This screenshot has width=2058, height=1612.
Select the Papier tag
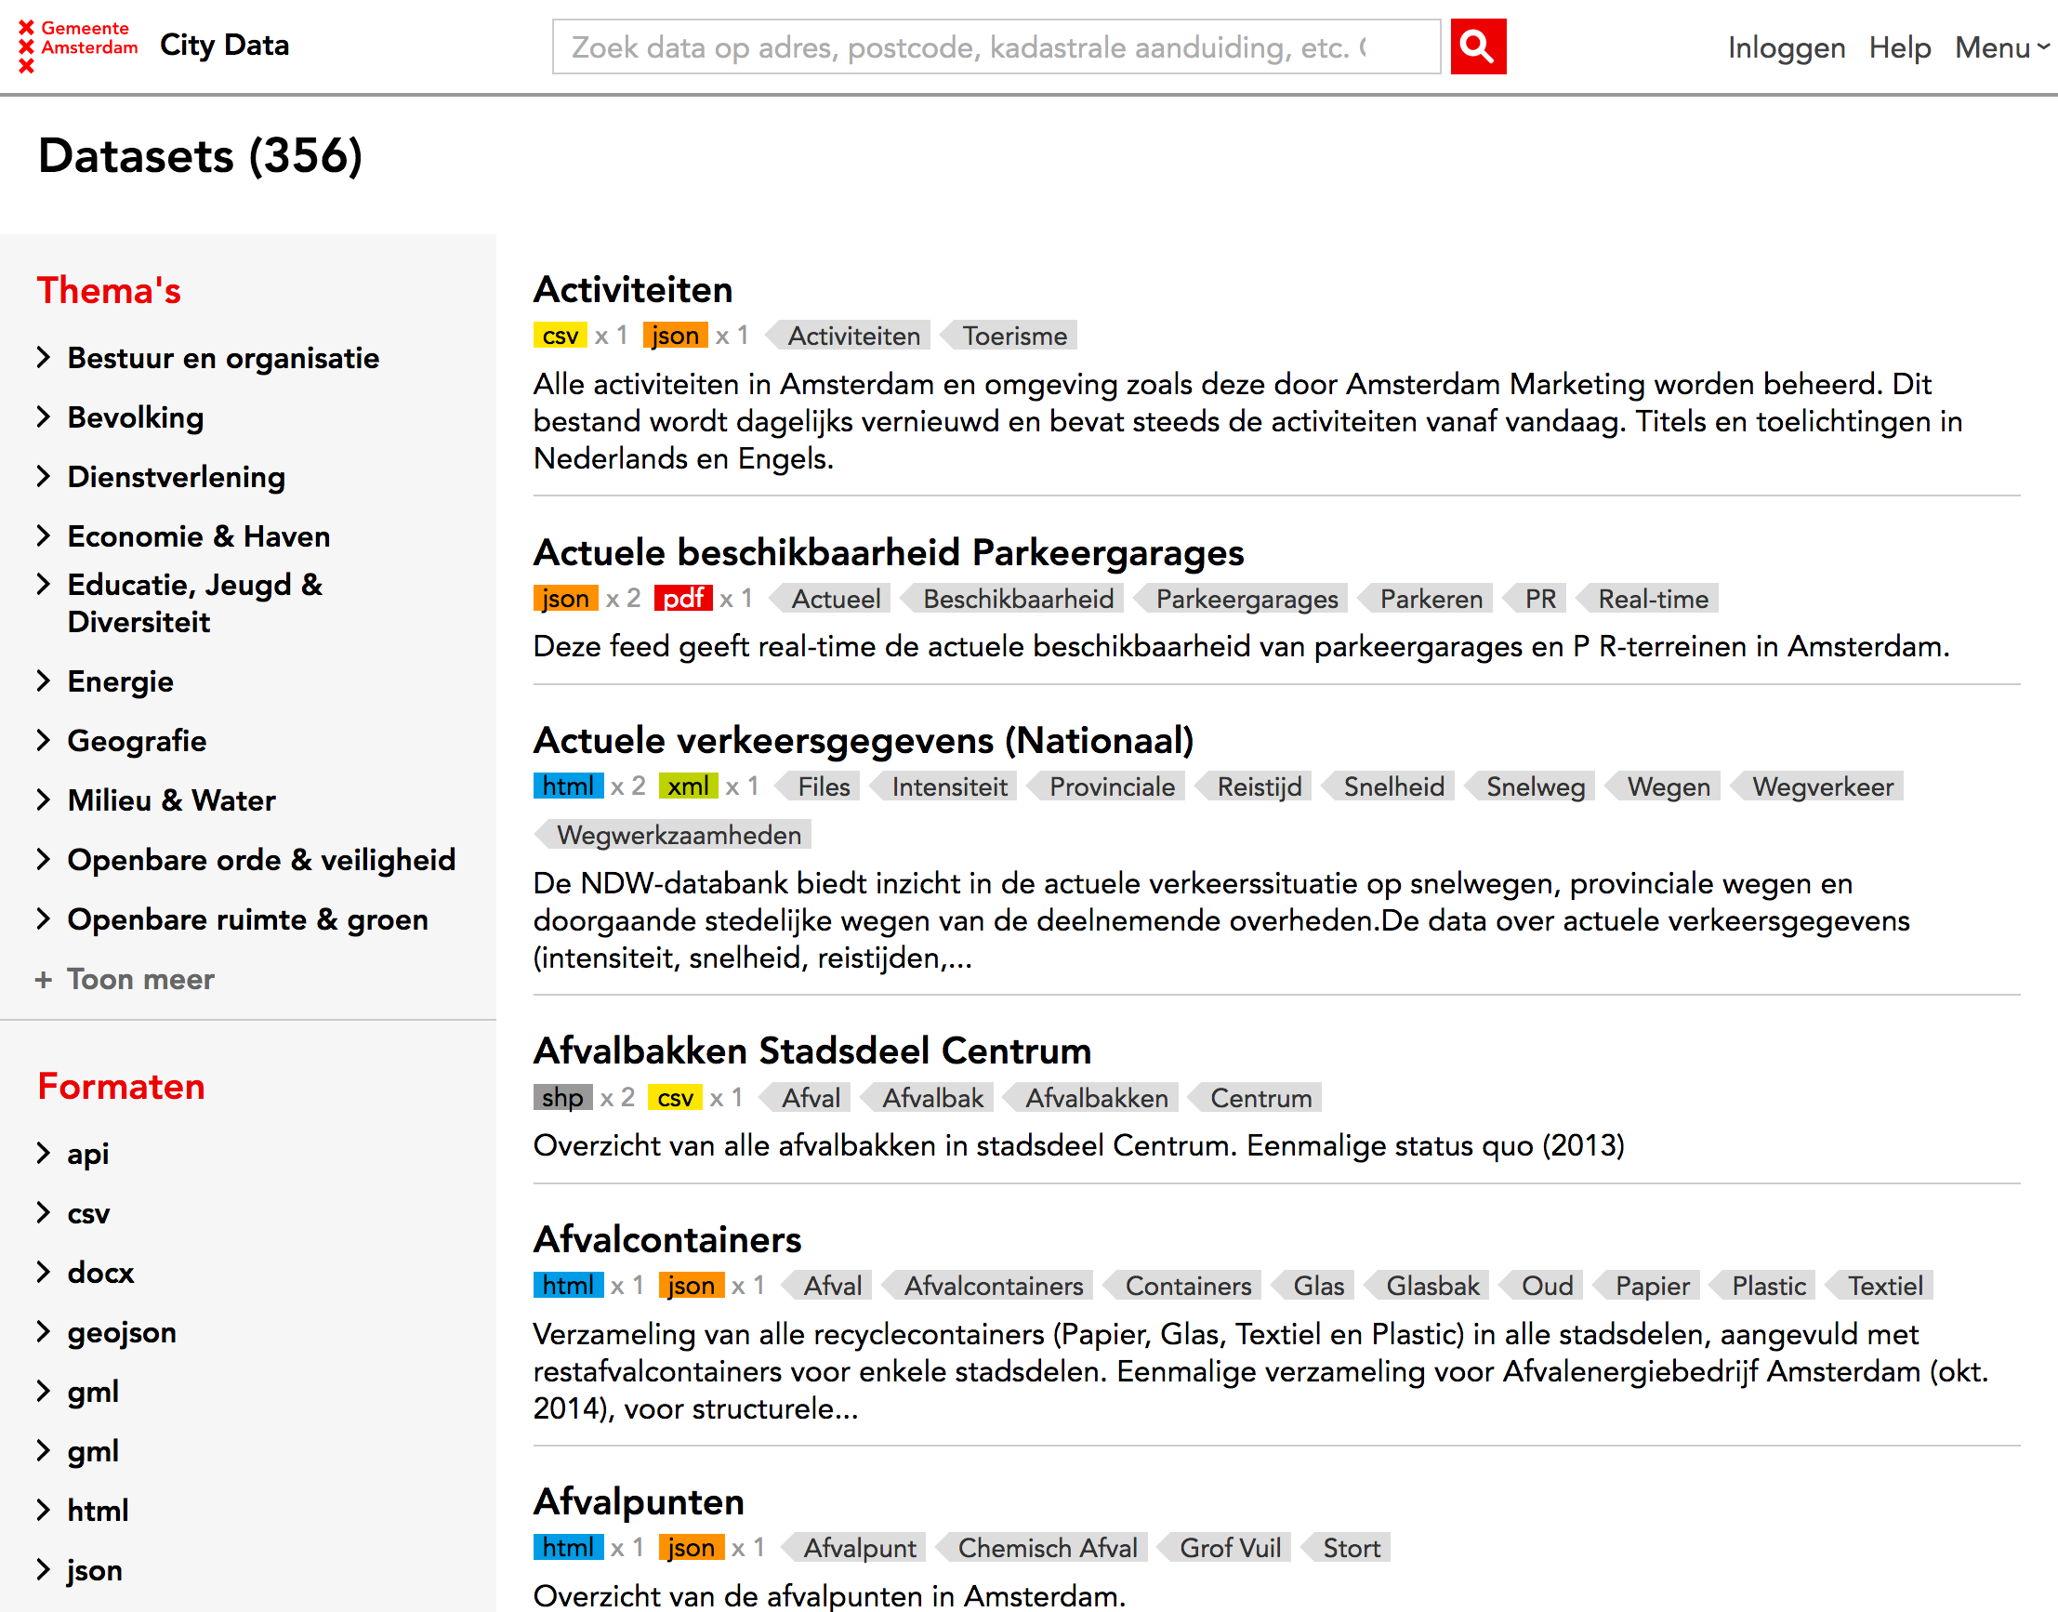(x=1646, y=1286)
